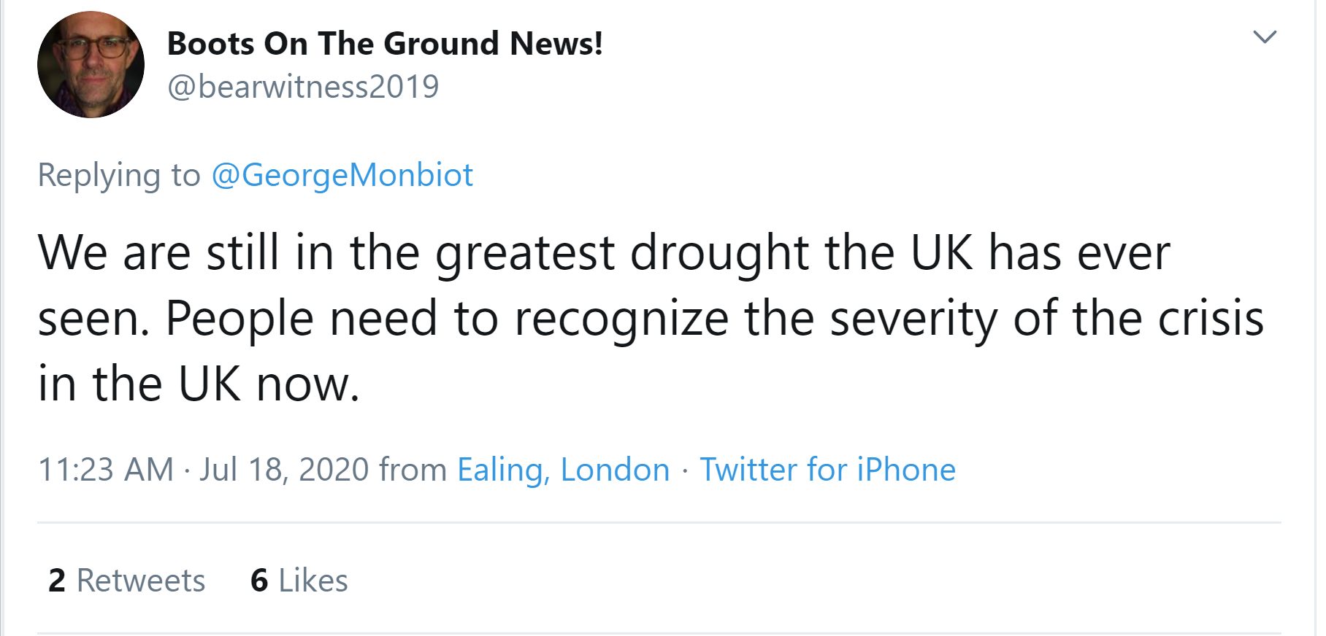The image size is (1326, 636).
Task: Open the @GeorgeMonbiot mention link
Action: coord(342,175)
